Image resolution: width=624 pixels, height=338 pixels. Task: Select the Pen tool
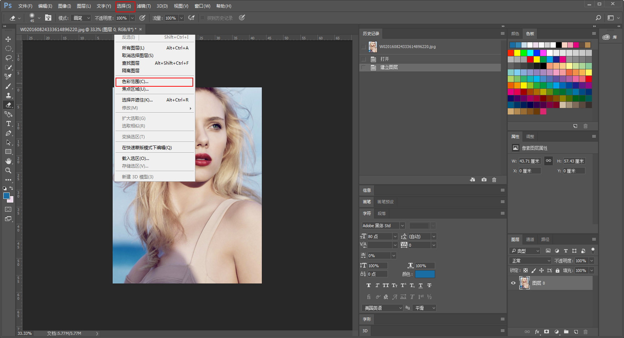pyautogui.click(x=8, y=133)
